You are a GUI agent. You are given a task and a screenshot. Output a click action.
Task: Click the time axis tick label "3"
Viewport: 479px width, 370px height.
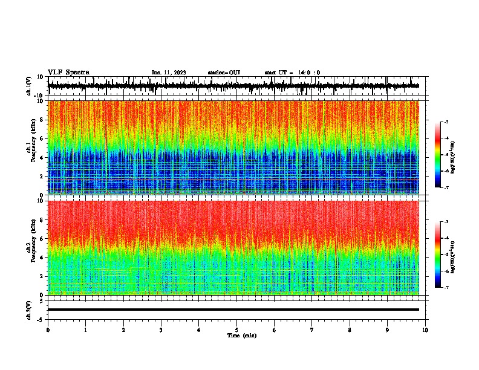pyautogui.click(x=161, y=330)
